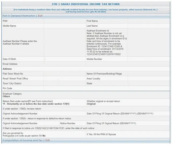The width and height of the screenshot is (172, 145).
Task: Click the empty PAN value cell
Action: pyautogui.click(x=64, y=21)
